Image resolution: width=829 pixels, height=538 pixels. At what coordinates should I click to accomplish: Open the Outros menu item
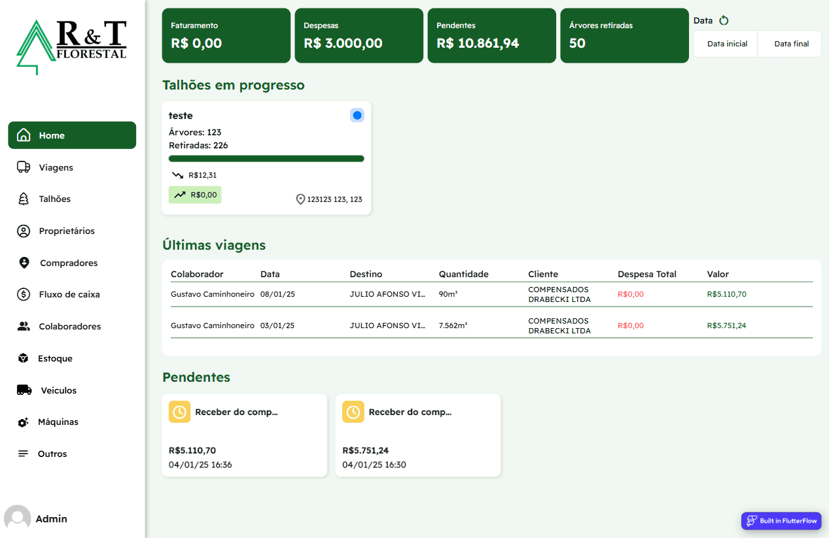[x=72, y=454]
